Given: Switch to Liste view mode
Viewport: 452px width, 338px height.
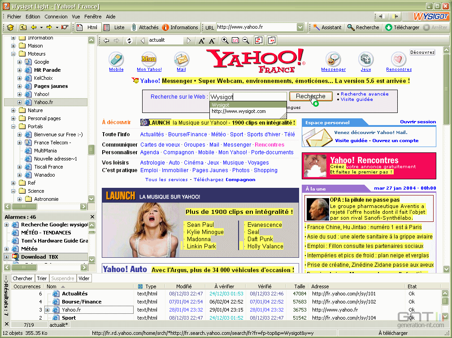Looking at the screenshot, I should [x=114, y=27].
